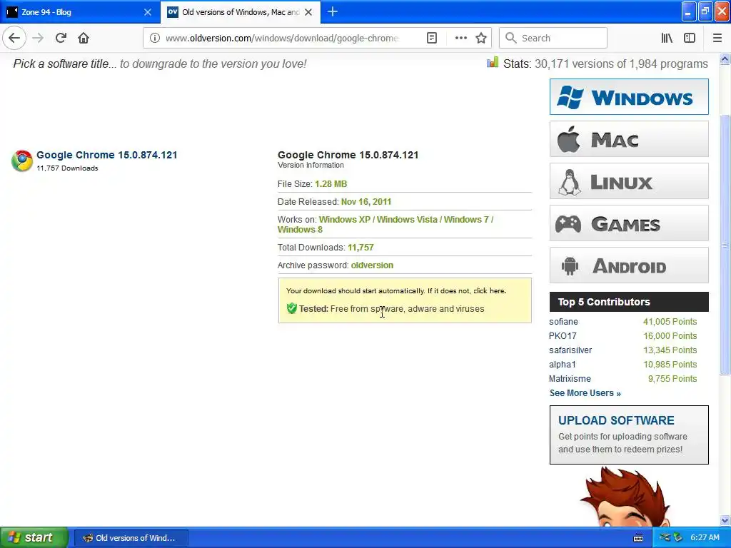Open contributor PKO17 profile
This screenshot has width=731, height=548.
[x=563, y=336]
